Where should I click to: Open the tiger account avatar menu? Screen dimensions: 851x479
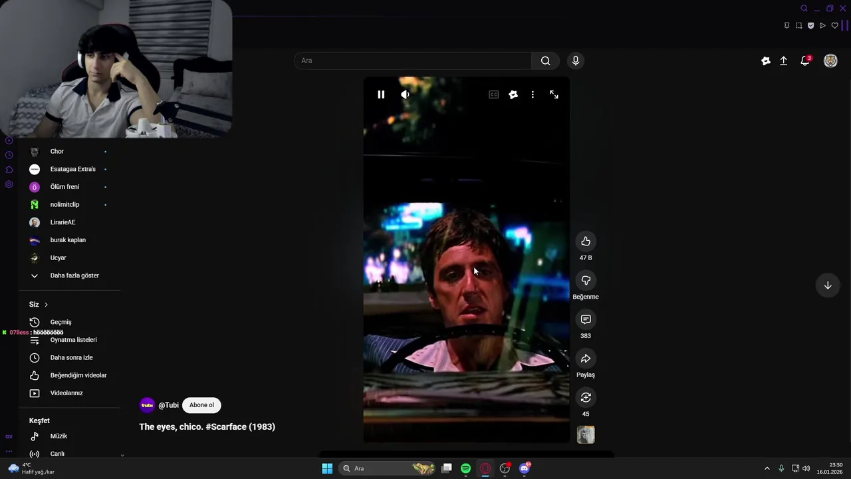[x=830, y=61]
